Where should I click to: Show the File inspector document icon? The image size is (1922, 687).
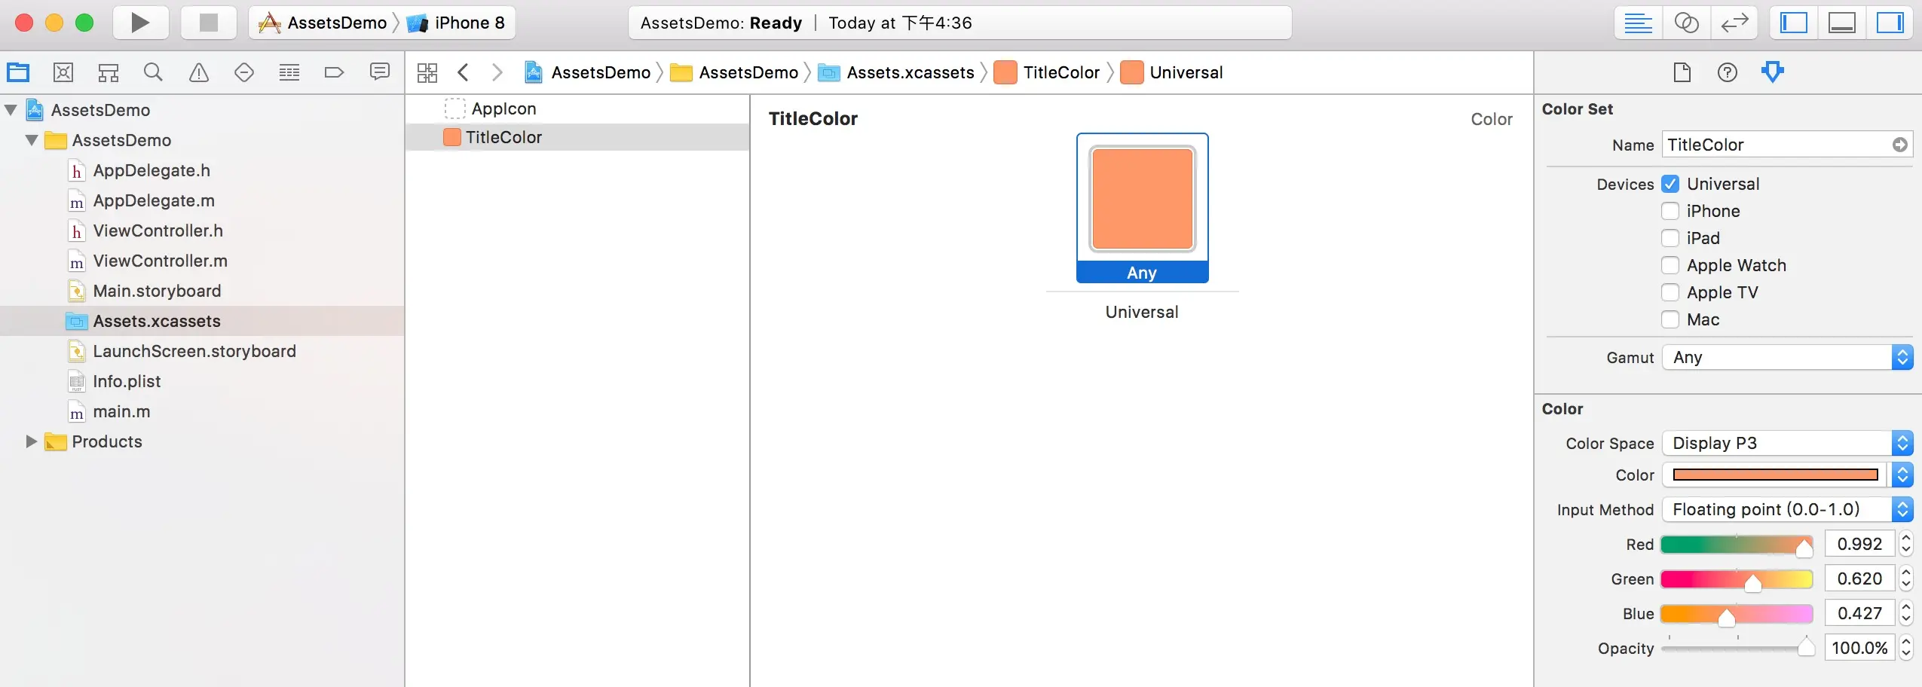point(1682,72)
